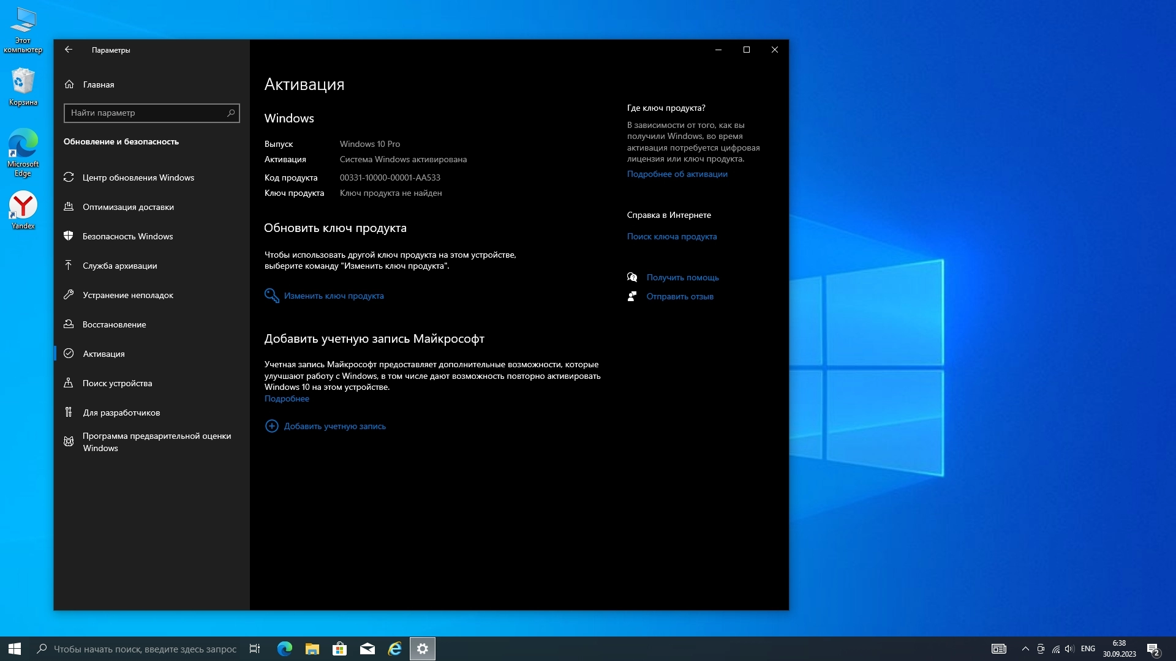Click the back arrow in Settings
This screenshot has height=661, width=1176.
point(69,50)
